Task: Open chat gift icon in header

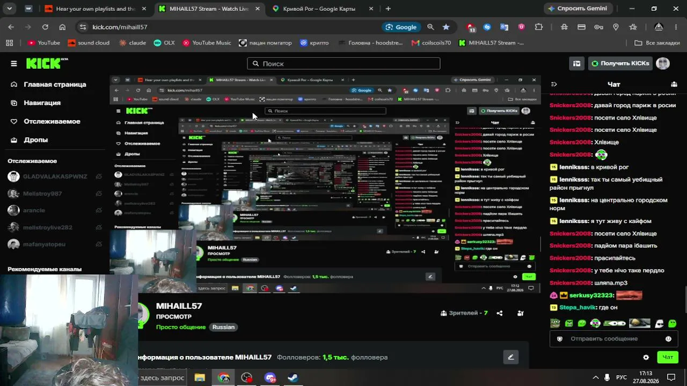Action: [x=674, y=84]
